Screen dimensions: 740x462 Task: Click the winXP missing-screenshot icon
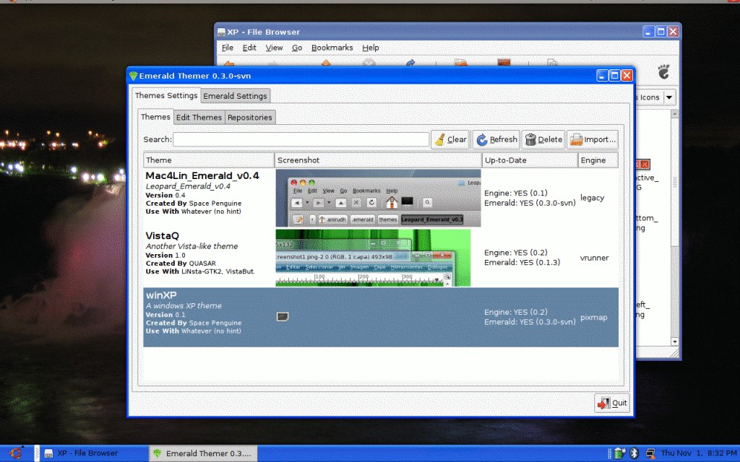click(283, 317)
